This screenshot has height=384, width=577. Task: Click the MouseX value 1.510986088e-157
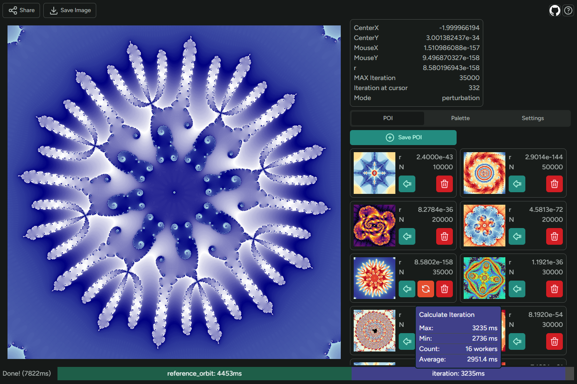[452, 48]
